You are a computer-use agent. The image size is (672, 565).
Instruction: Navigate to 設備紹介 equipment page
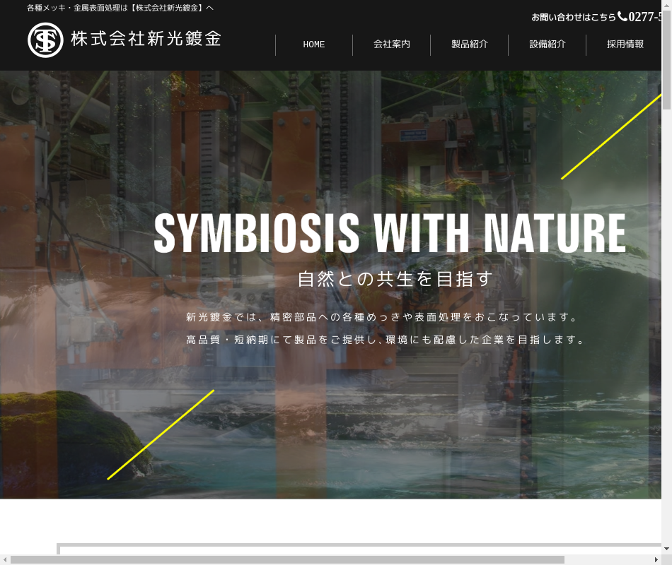click(x=547, y=44)
